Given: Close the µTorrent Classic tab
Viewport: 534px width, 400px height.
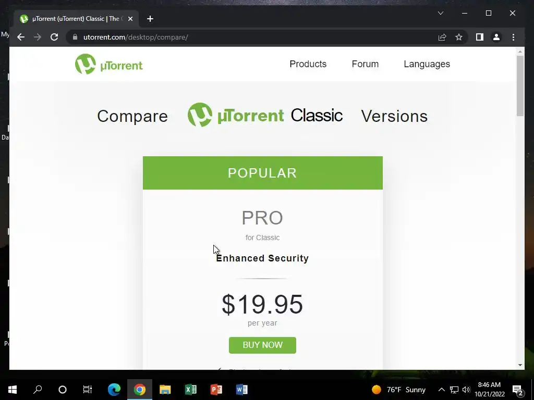Looking at the screenshot, I should coord(130,19).
